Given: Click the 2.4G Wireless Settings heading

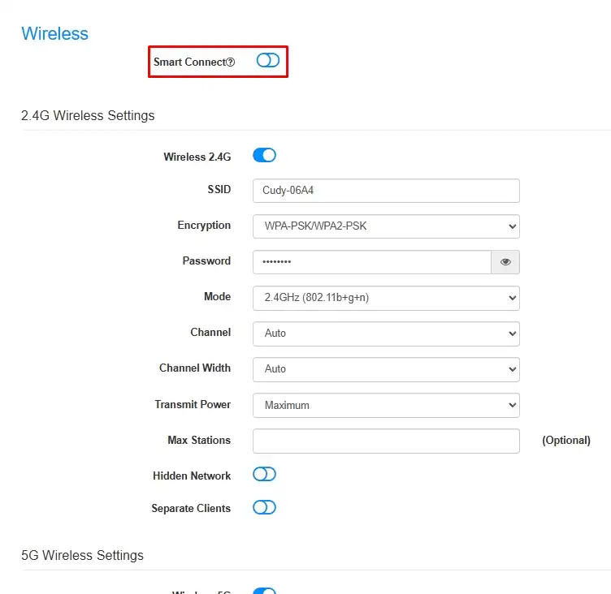Looking at the screenshot, I should pyautogui.click(x=88, y=115).
